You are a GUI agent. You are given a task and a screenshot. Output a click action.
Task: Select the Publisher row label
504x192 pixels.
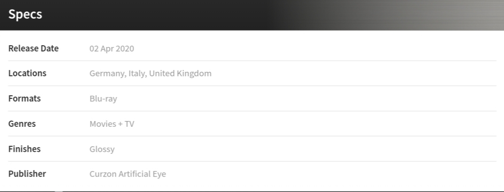27,174
